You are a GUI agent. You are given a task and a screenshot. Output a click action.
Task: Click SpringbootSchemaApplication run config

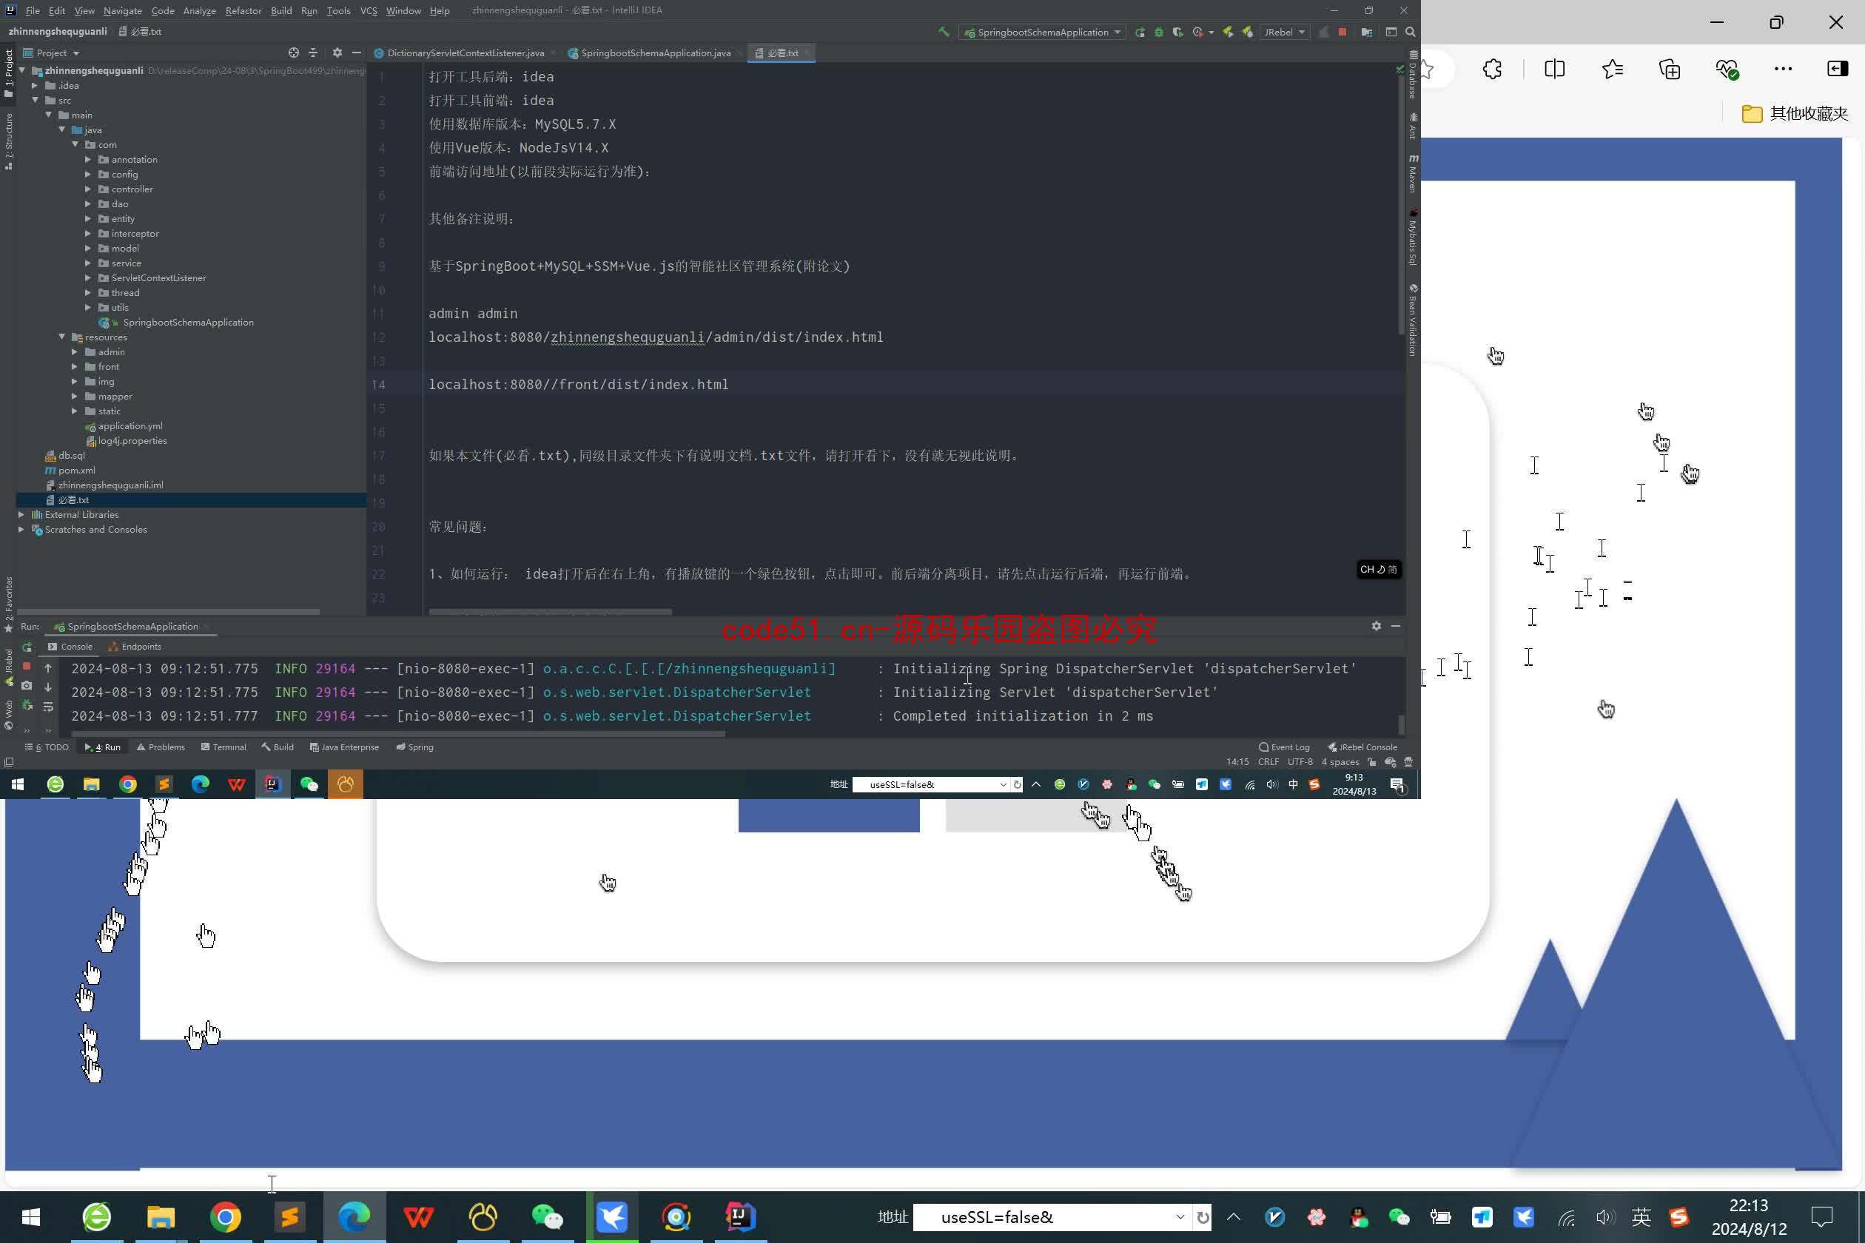coord(1041,30)
